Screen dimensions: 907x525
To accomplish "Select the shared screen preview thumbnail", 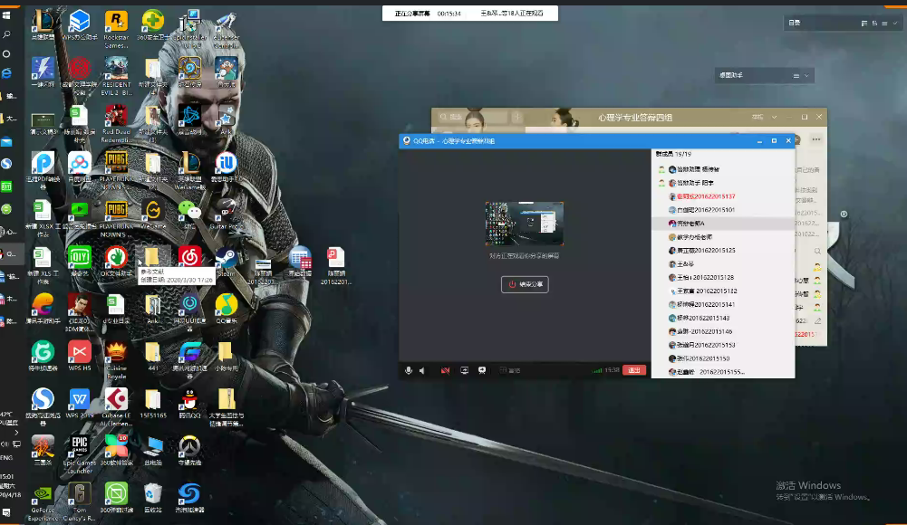I will [524, 224].
